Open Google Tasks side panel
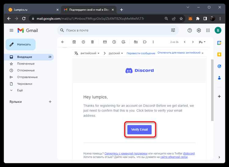 coord(219,66)
